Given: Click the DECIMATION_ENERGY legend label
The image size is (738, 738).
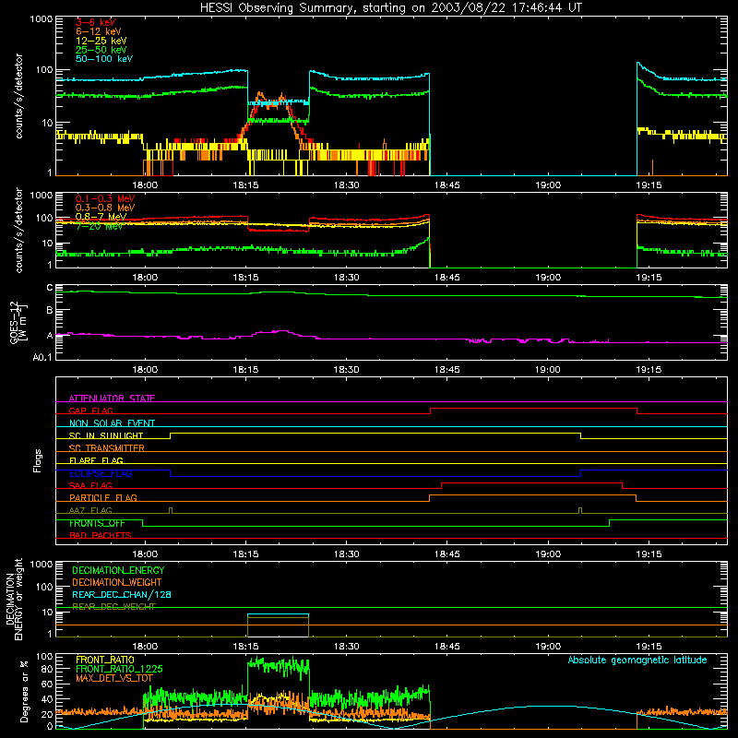Looking at the screenshot, I should tap(118, 570).
